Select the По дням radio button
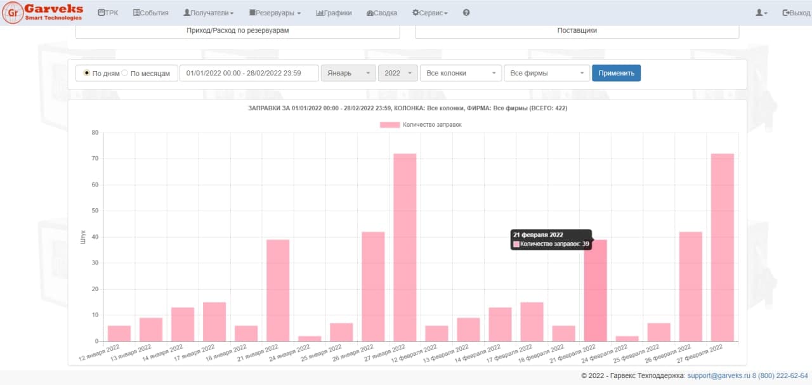This screenshot has width=812, height=385. (87, 73)
